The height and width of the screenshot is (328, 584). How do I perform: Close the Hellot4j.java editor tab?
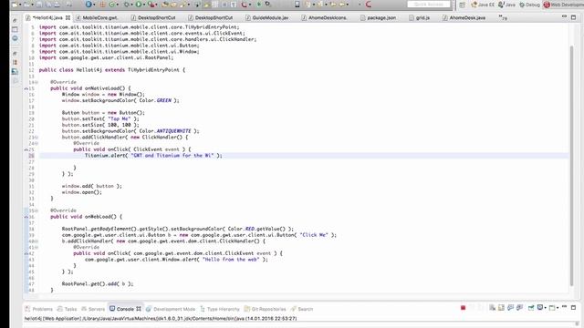68,17
